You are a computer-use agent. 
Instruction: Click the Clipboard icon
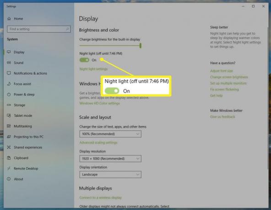(9, 158)
